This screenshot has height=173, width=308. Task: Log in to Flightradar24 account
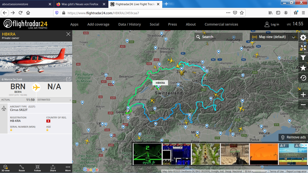pyautogui.click(x=272, y=24)
